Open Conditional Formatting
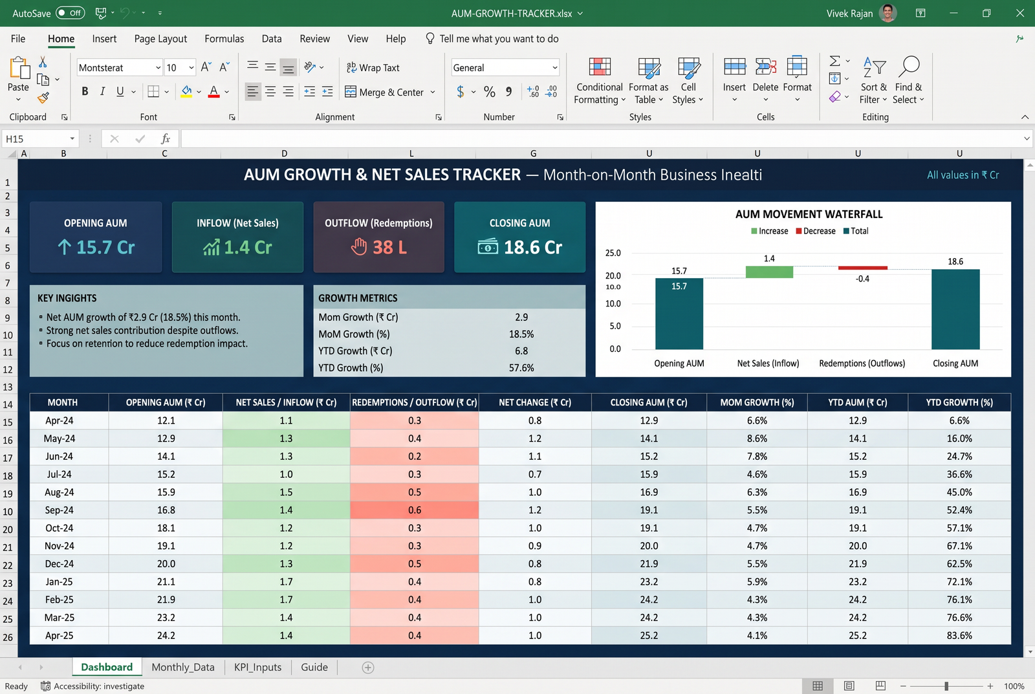The image size is (1035, 694). click(x=600, y=81)
